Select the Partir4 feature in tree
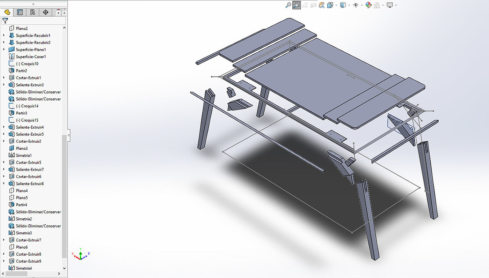This screenshot has width=489, height=278. [21, 205]
